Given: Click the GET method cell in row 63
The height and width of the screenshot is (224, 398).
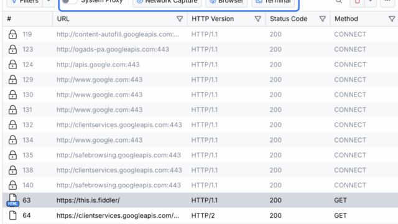Looking at the screenshot, I should point(340,200).
